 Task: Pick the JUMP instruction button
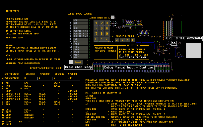(81, 28)
